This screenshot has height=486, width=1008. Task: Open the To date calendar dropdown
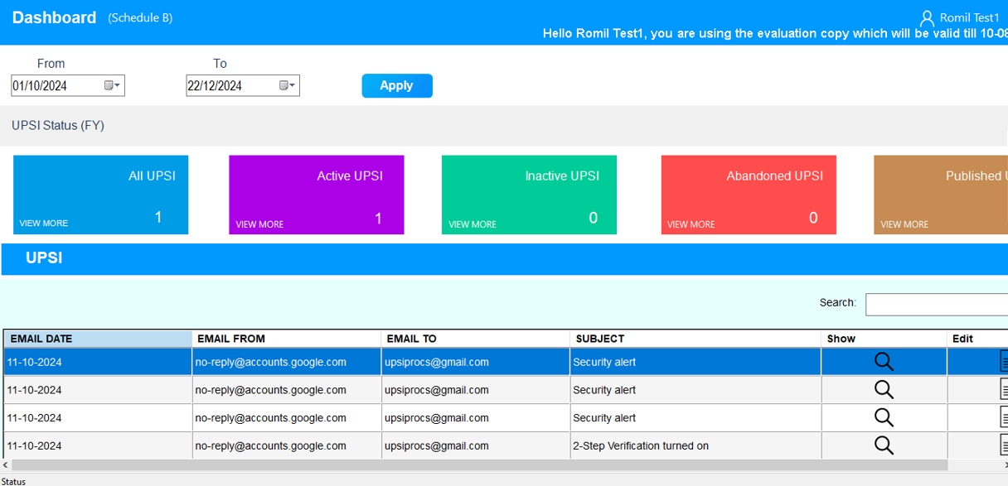tap(288, 85)
